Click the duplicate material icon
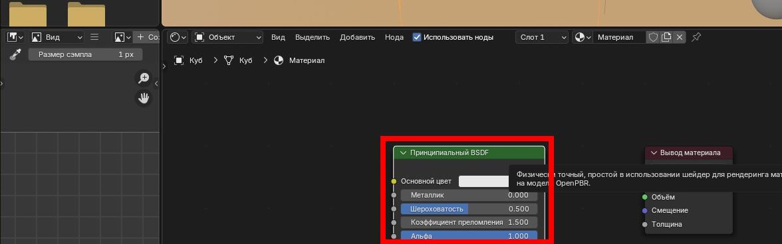The image size is (782, 244). click(x=666, y=37)
